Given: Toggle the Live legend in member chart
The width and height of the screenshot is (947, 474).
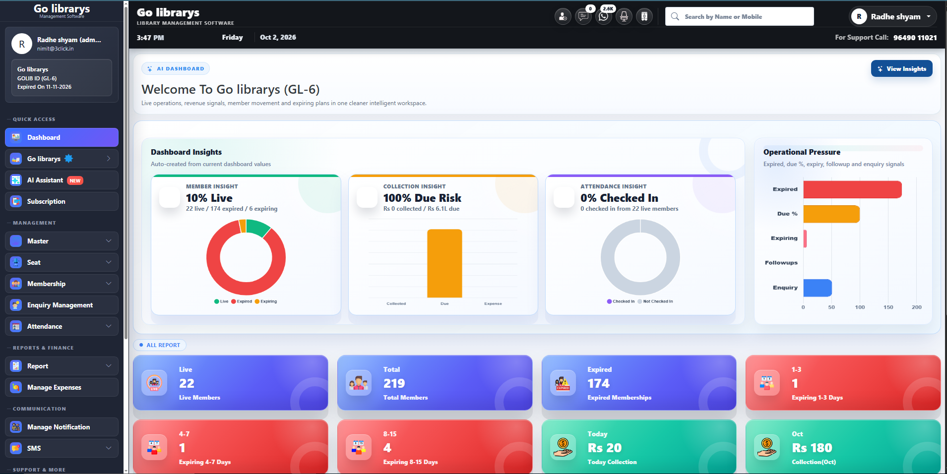Looking at the screenshot, I should 221,301.
